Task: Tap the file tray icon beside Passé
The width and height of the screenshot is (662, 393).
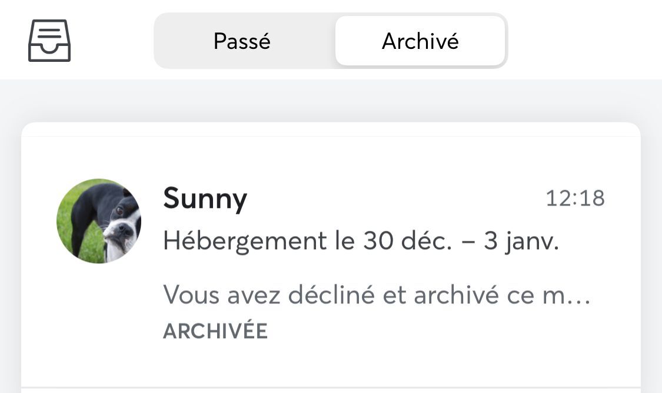Action: (x=49, y=41)
